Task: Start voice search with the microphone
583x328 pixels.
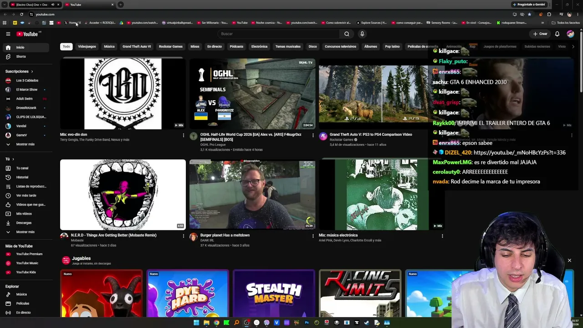Action: (x=362, y=34)
